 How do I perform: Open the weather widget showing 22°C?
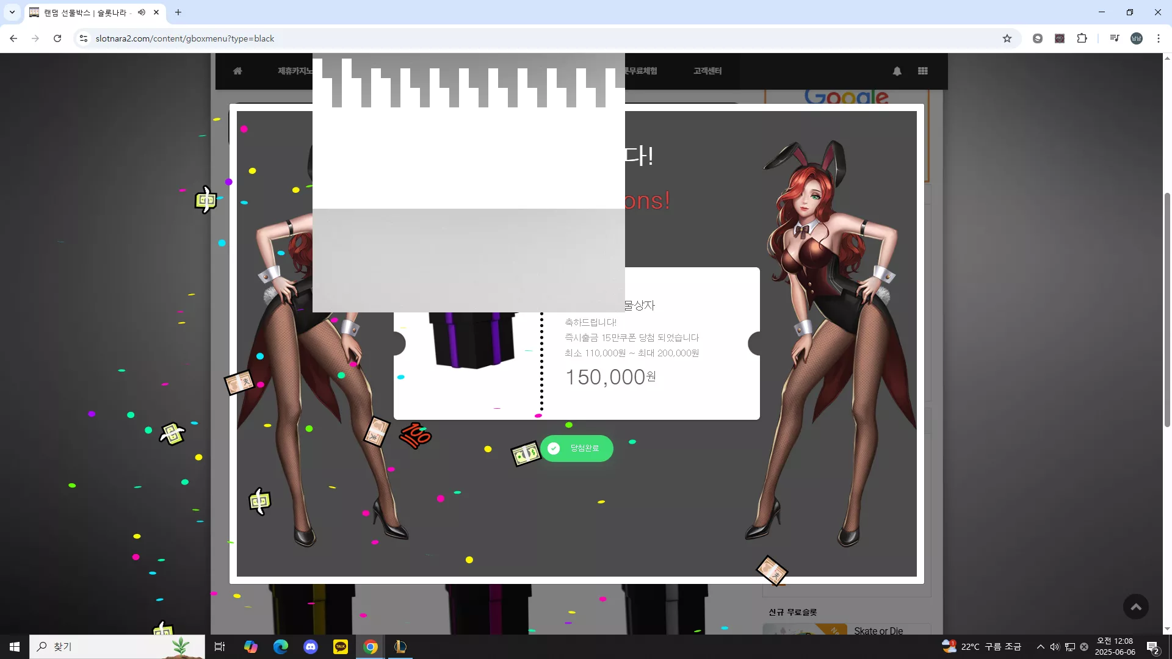pyautogui.click(x=982, y=647)
